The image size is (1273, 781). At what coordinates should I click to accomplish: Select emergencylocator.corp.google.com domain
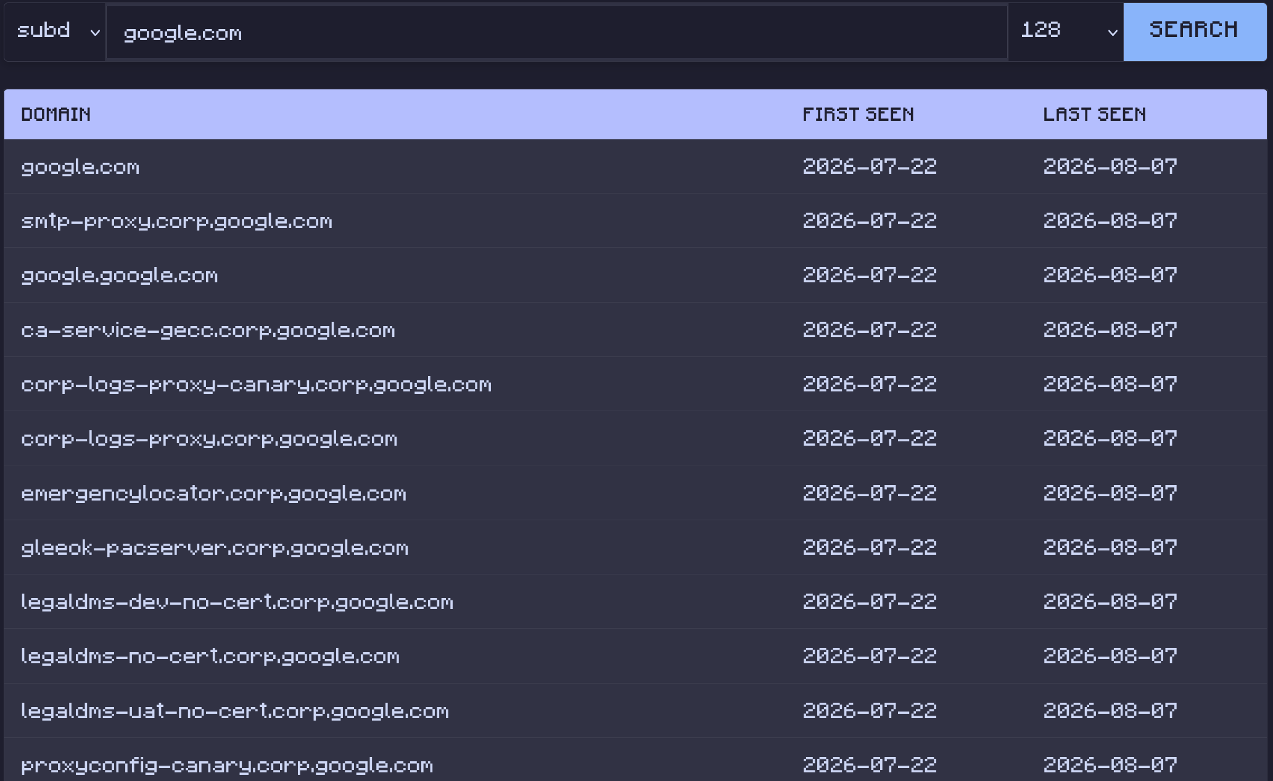(x=214, y=494)
